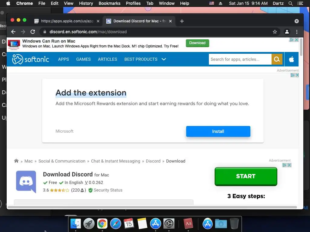
Task: Click the horizontal scrollbar at window bottom
Action: [152, 207]
